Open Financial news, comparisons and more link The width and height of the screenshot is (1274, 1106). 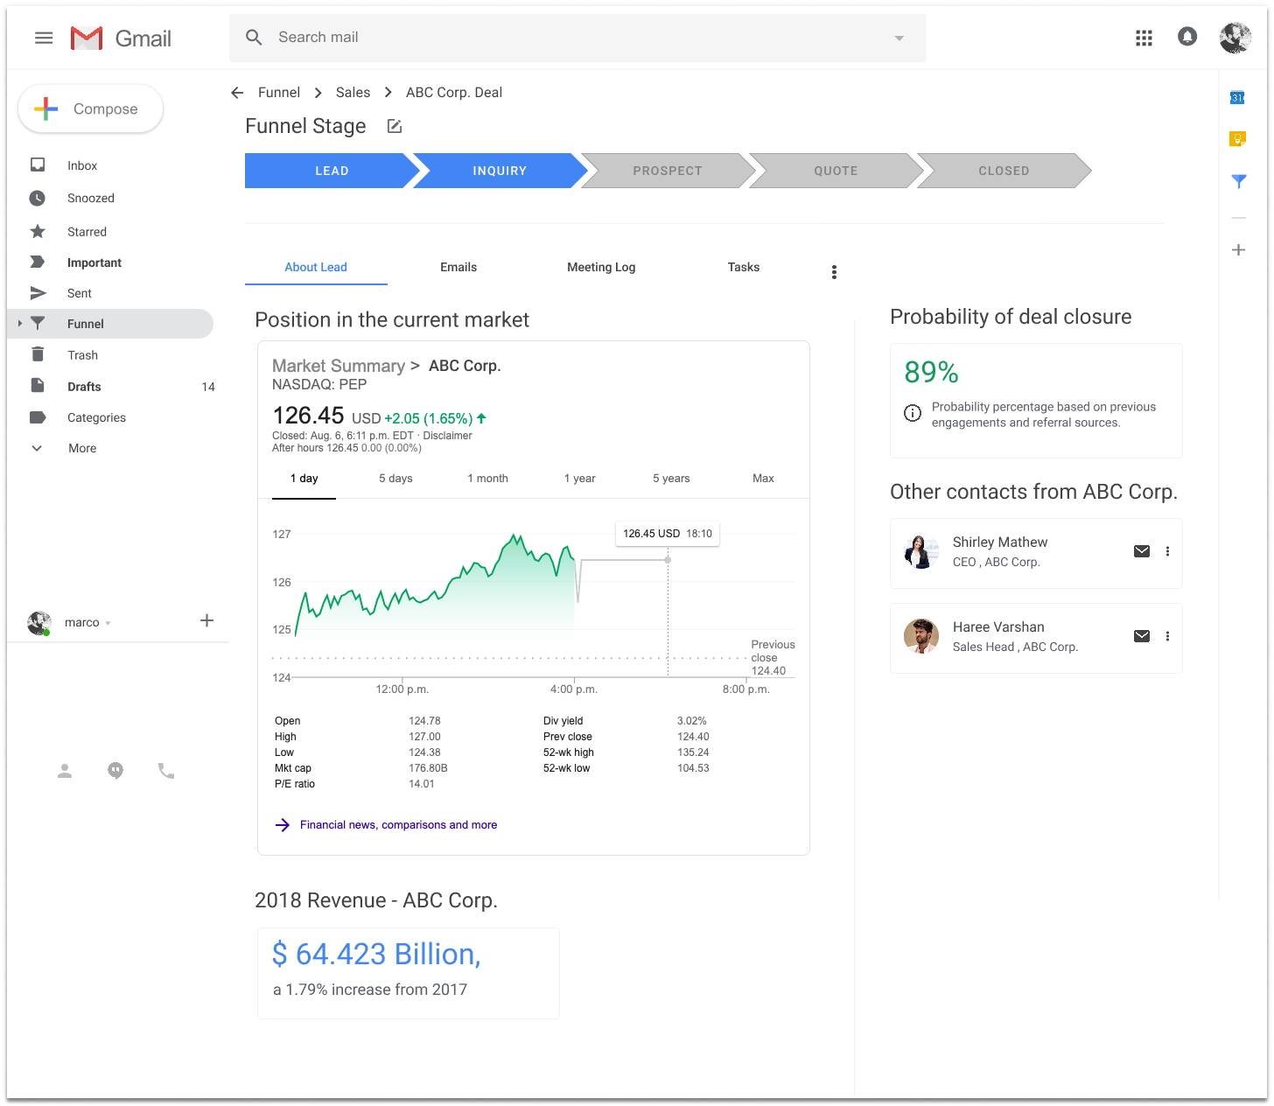tap(398, 825)
